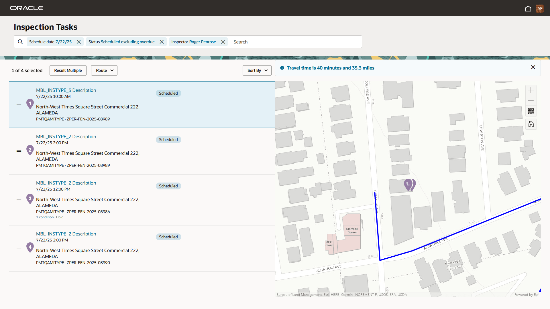550x309 pixels.
Task: Remove the Schedule date 7/22/25 filter
Action: pos(79,42)
